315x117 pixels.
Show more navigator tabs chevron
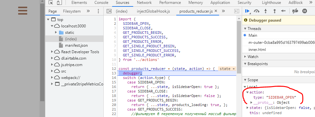pyautogui.click(x=88, y=11)
